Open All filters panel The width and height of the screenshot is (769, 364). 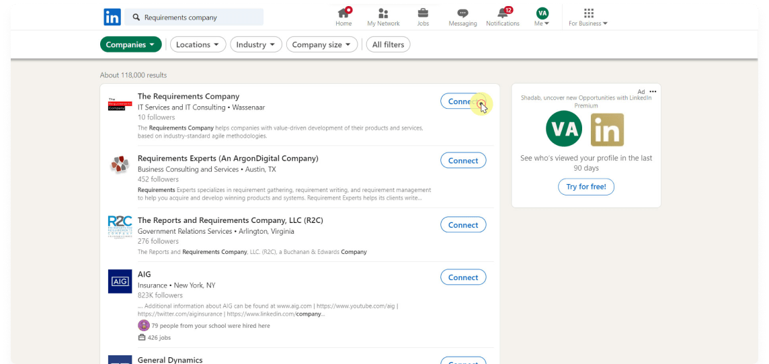(x=389, y=44)
